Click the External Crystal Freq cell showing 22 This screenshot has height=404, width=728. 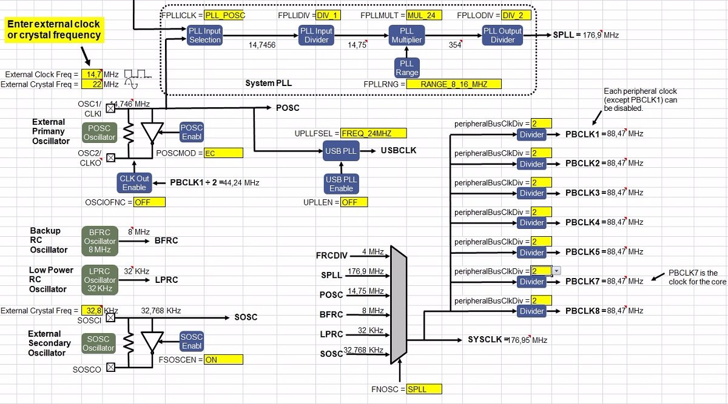[x=92, y=84]
